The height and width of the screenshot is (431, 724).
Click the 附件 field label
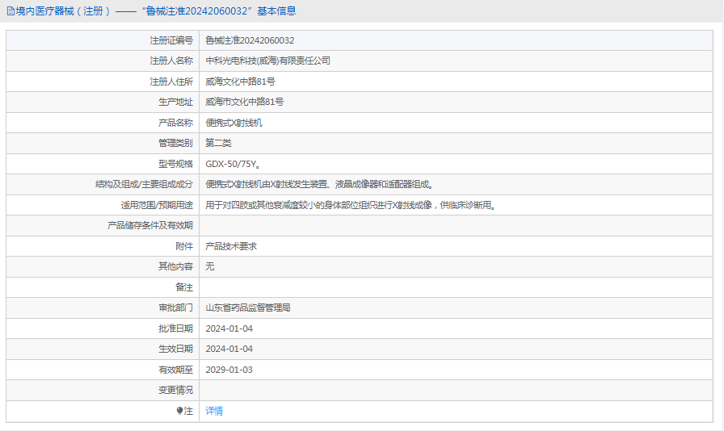pyautogui.click(x=184, y=246)
